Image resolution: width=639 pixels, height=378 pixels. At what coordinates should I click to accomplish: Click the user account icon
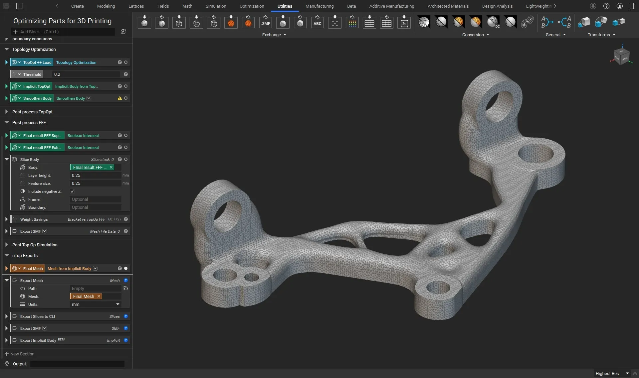619,6
